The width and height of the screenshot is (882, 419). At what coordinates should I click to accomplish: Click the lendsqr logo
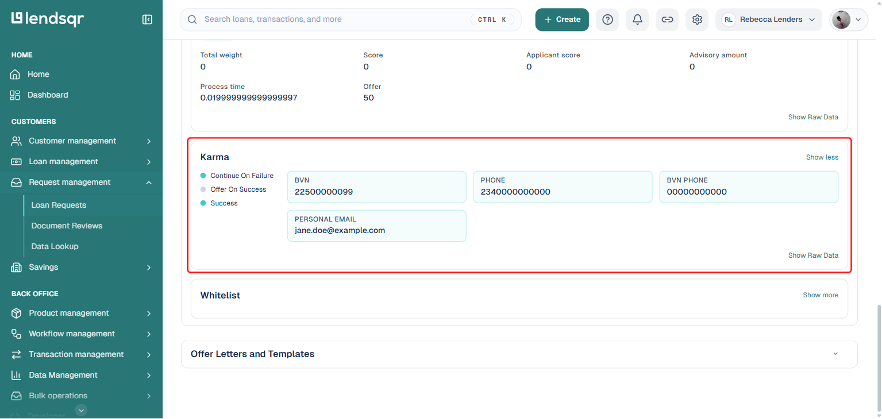[x=48, y=19]
